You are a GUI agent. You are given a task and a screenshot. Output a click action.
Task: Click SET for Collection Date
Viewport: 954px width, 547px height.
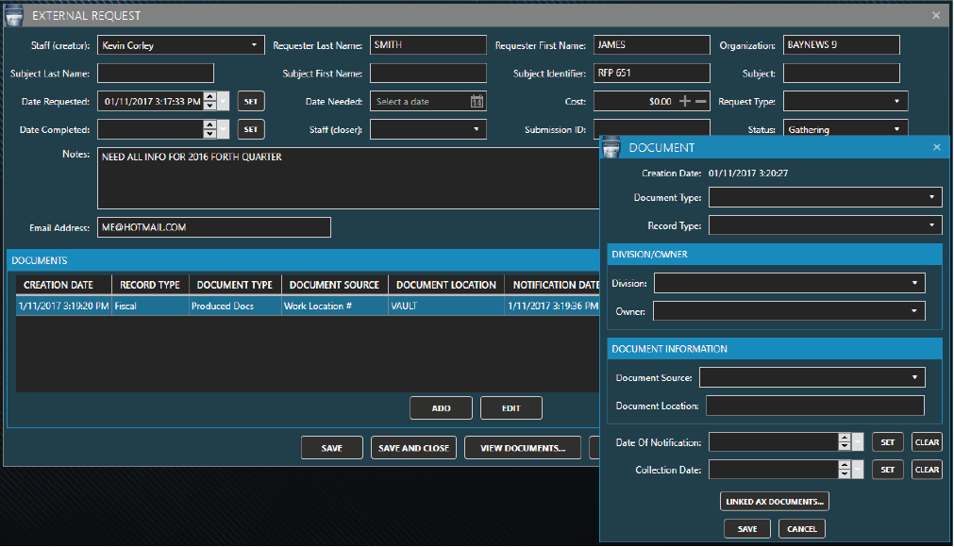pyautogui.click(x=888, y=470)
